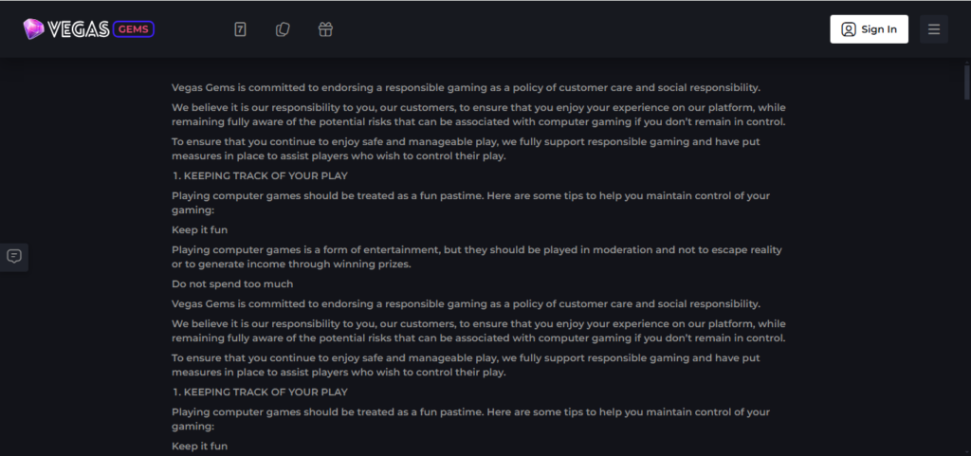Click the Do not spend too much subheading
This screenshot has height=456, width=971.
point(232,284)
